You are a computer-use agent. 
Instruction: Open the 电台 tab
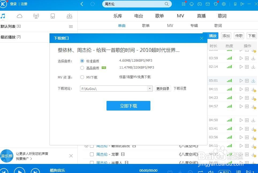[139, 16]
